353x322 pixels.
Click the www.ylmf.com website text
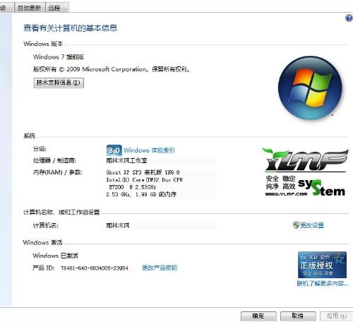point(286,194)
